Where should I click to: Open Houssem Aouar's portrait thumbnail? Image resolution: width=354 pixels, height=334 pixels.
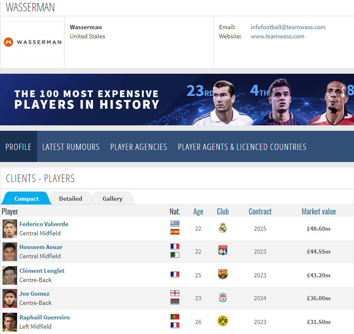point(10,252)
